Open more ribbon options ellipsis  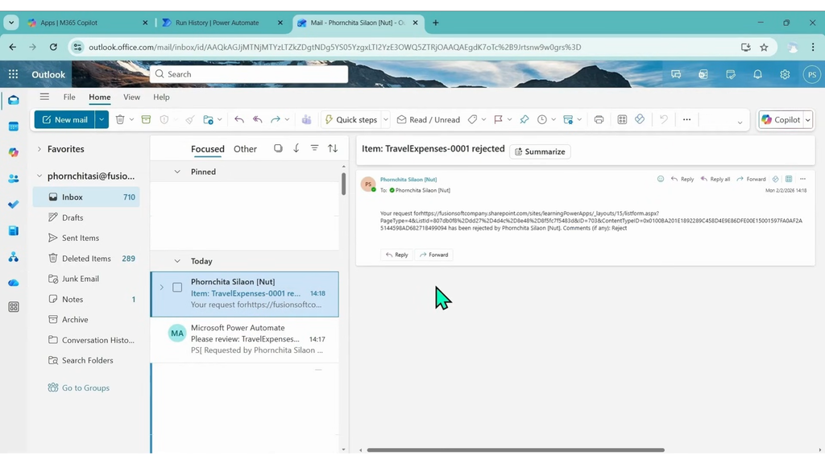(686, 119)
